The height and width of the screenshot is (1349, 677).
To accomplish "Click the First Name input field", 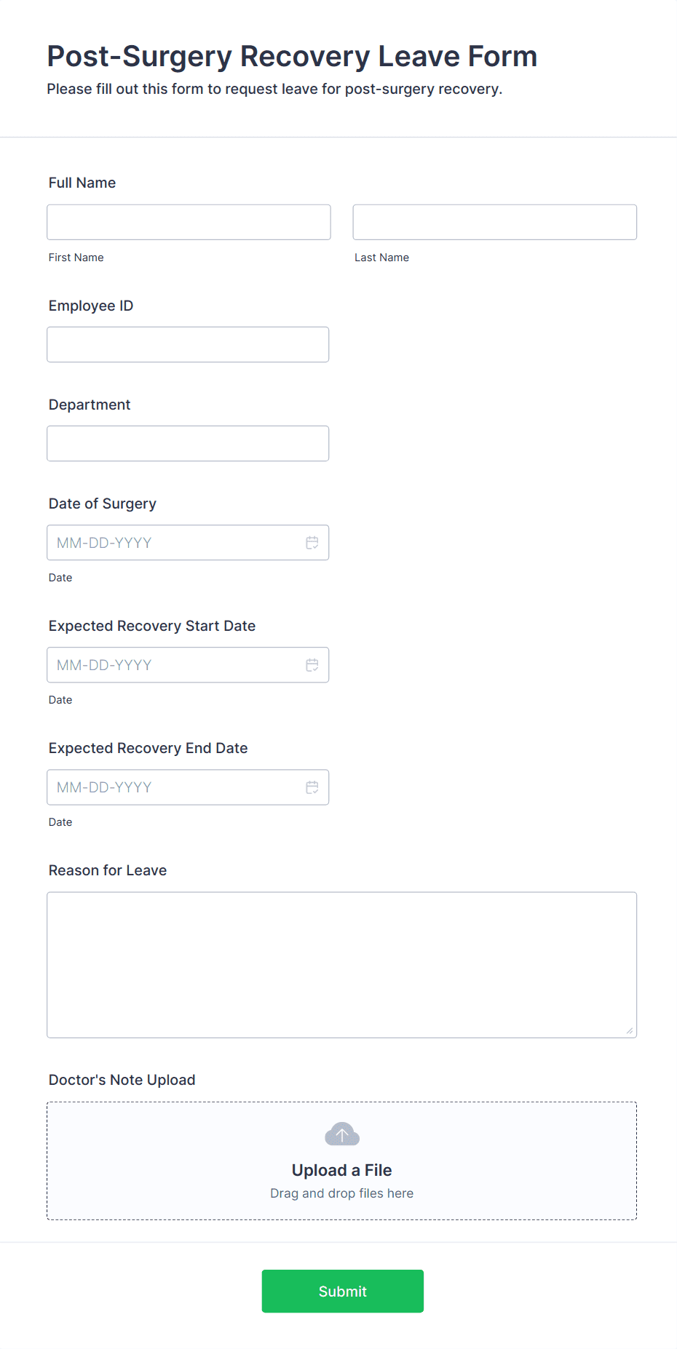I will pyautogui.click(x=189, y=222).
